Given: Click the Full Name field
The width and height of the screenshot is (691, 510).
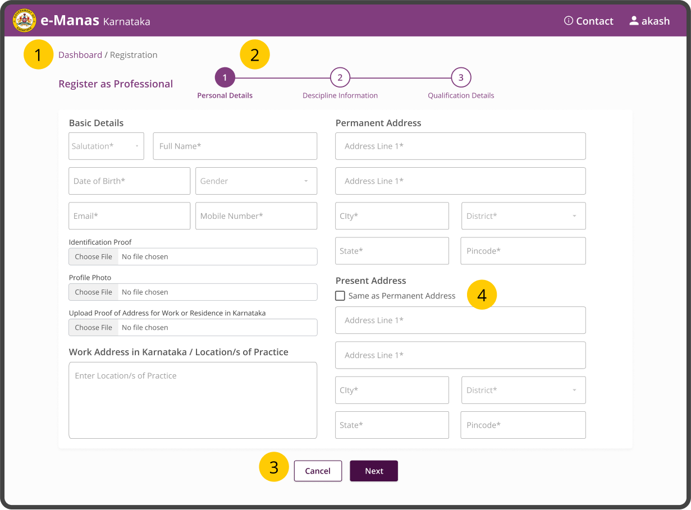Looking at the screenshot, I should point(235,146).
